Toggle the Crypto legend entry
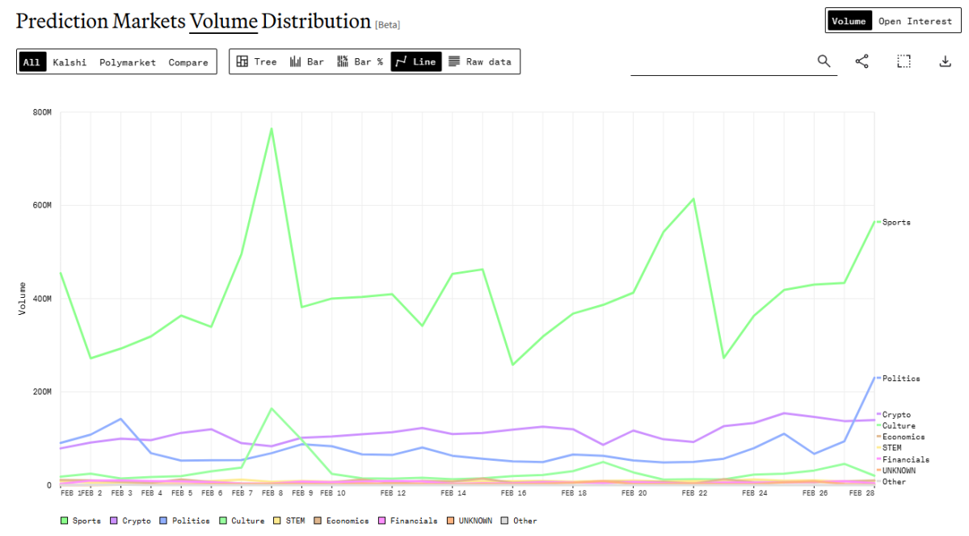The height and width of the screenshot is (536, 969). [x=132, y=521]
